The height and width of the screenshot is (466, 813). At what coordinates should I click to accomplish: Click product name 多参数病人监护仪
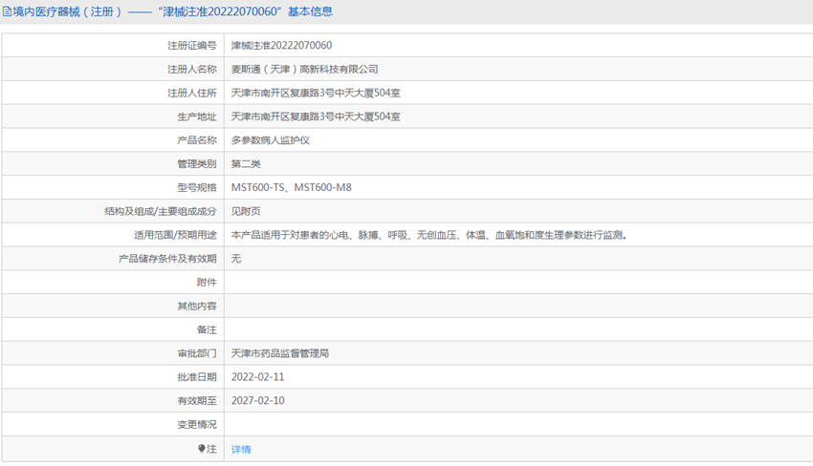(x=270, y=140)
